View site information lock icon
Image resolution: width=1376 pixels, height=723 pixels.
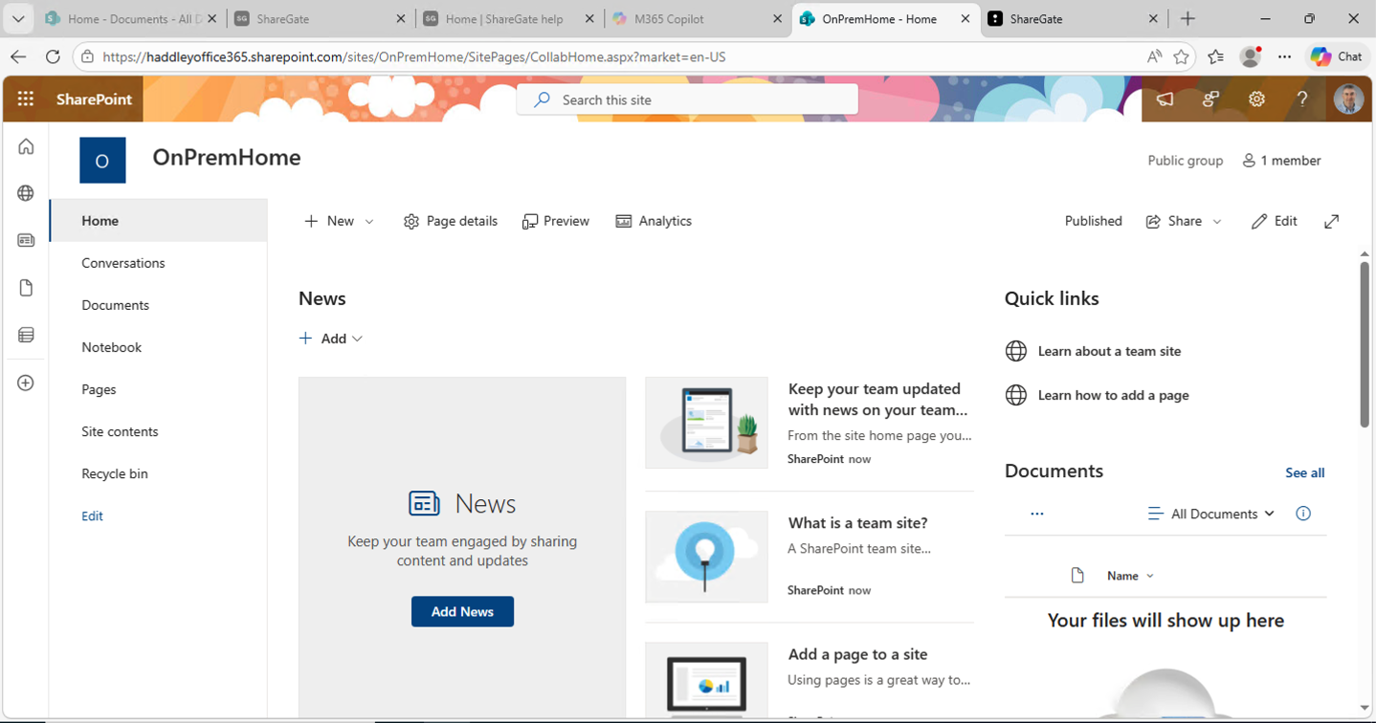pyautogui.click(x=87, y=56)
